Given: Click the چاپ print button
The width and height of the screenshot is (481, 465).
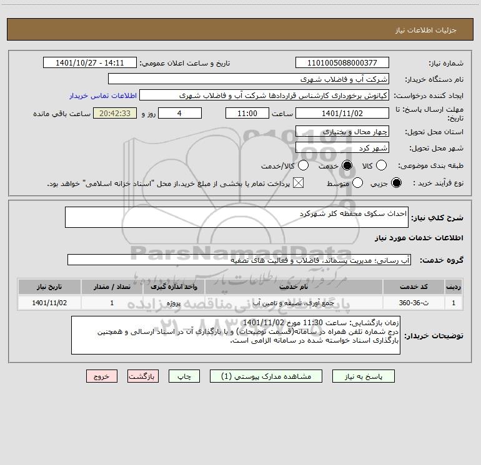Looking at the screenshot, I should pos(184,376).
